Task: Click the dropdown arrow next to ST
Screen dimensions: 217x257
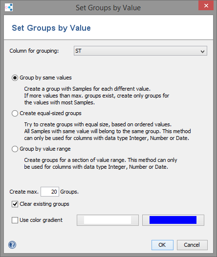Action: 202,52
